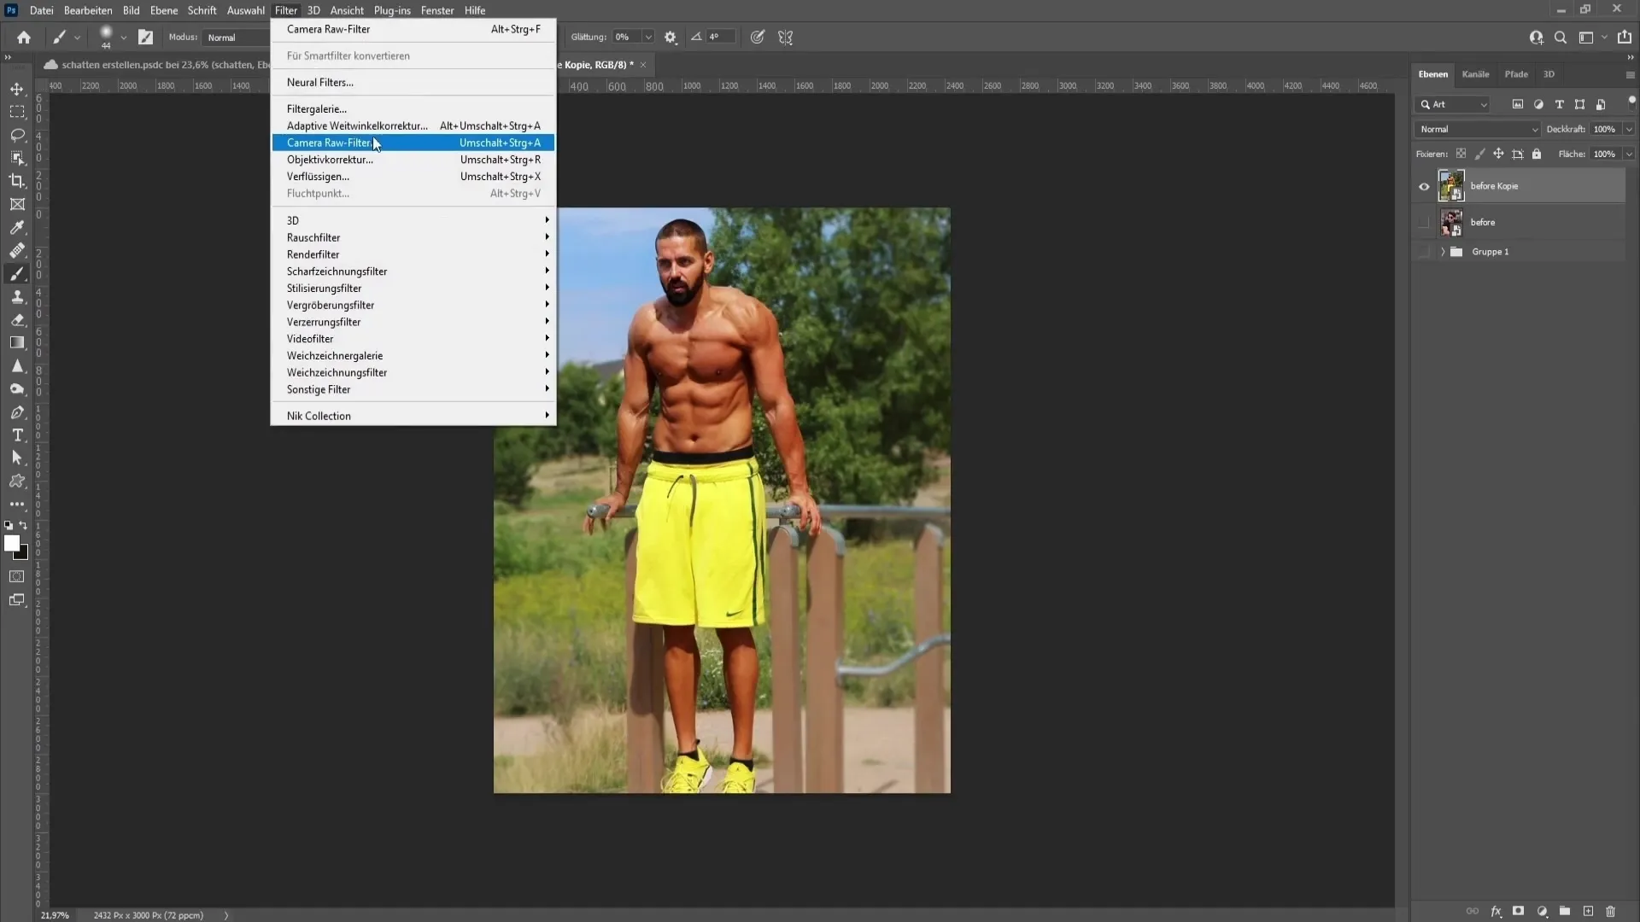Toggle adjustment layer filter icon

click(1538, 104)
